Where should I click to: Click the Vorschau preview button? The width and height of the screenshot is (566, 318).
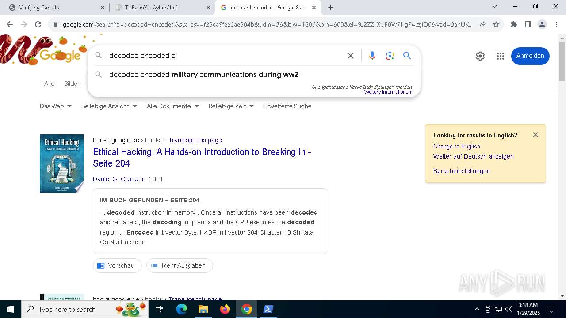click(x=117, y=265)
